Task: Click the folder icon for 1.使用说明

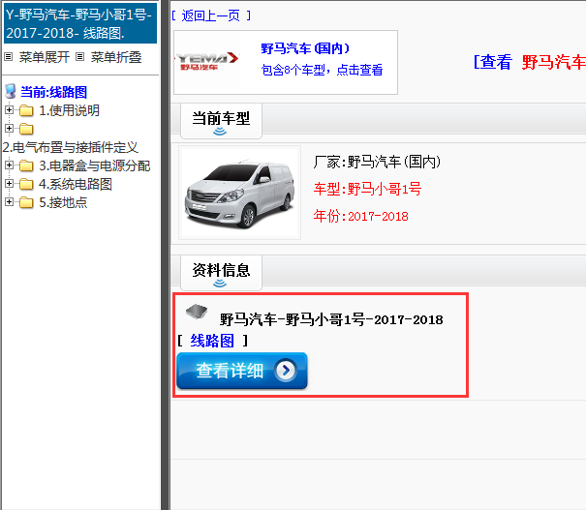Action: click(26, 110)
